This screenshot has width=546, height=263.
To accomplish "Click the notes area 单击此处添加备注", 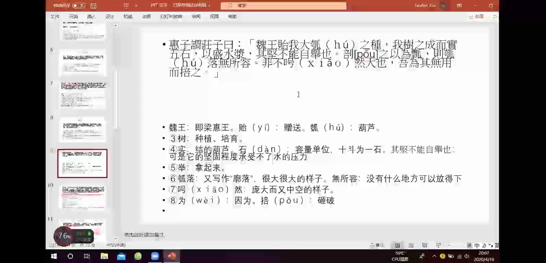I will tap(144, 235).
